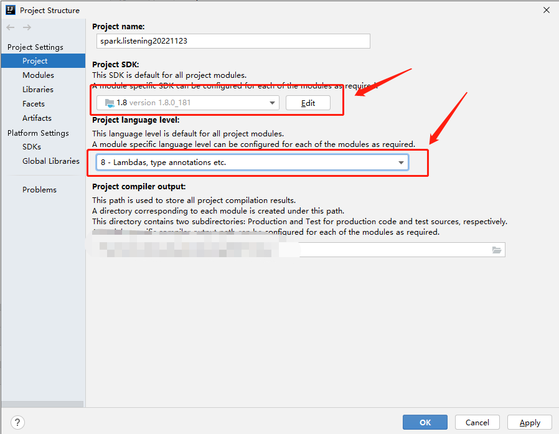Expand the Project language level dropdown
Screen dimensions: 559x434
tap(252, 163)
